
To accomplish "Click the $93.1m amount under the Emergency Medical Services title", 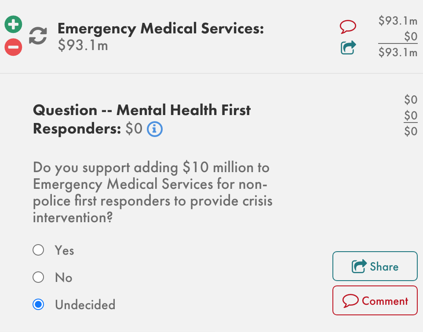I will 83,45.
